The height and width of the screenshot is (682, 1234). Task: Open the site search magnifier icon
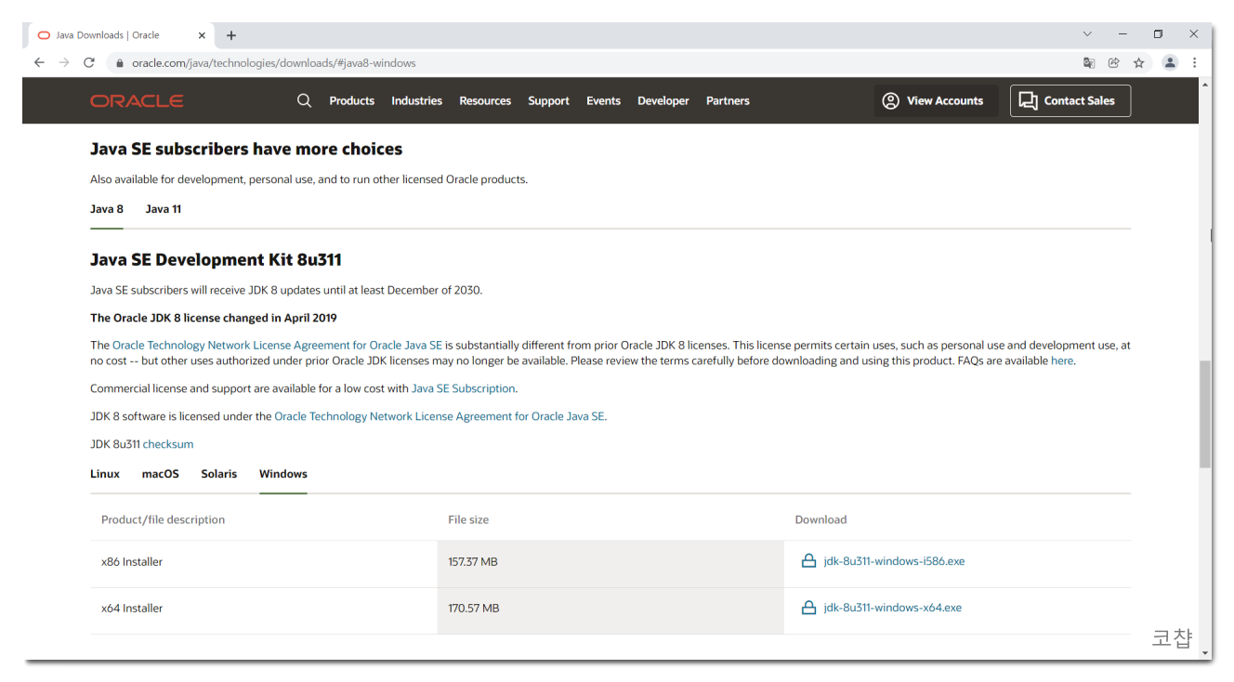[x=304, y=100]
